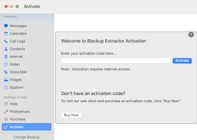
Task: Click the Messages speech bubble icon
Action: 6,26
